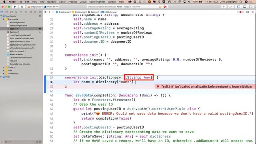Open the Breakpoint navigator
Screen dimensions: 256x144
coord(36,12)
